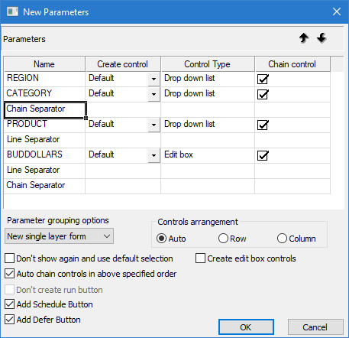Click OK to confirm parameters
The width and height of the screenshot is (349, 338).
coord(246,327)
